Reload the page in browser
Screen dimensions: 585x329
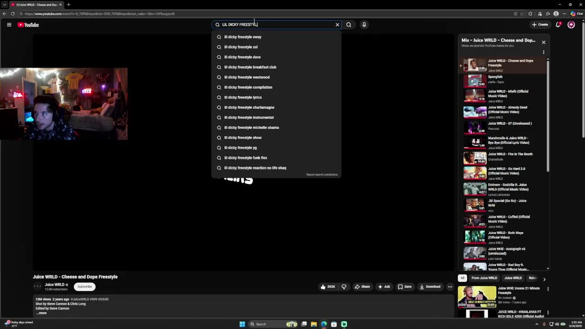[x=12, y=14]
